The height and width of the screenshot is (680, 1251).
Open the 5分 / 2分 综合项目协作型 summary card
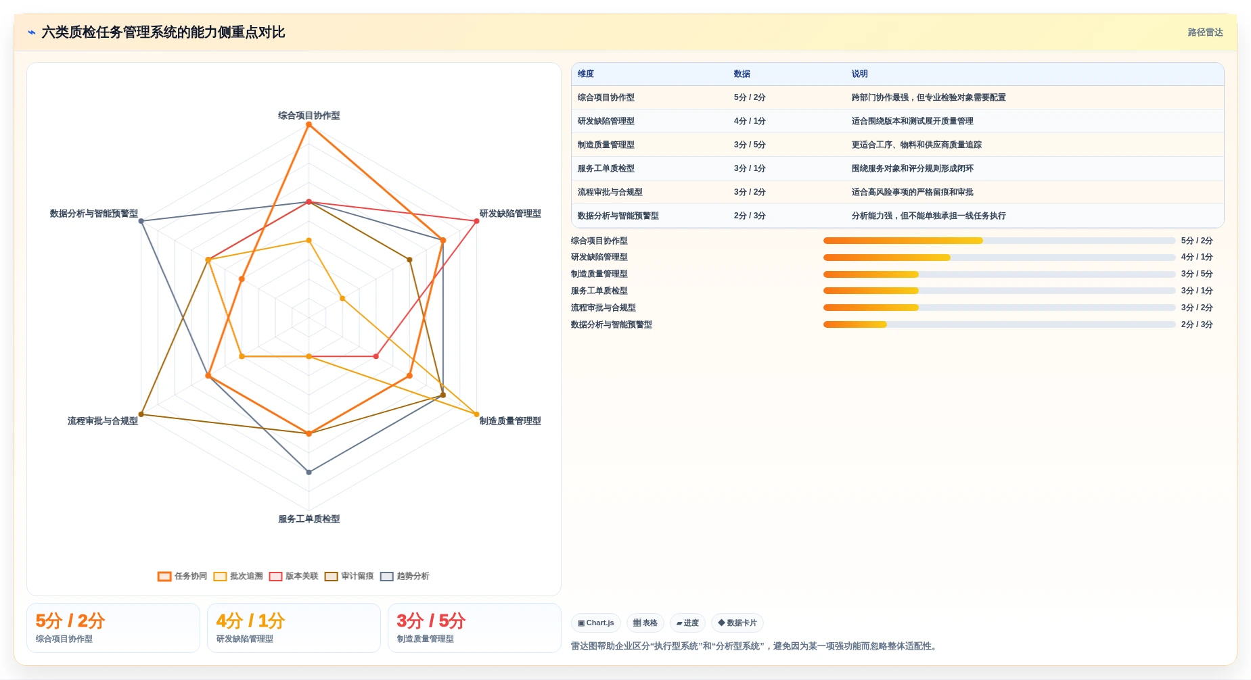click(x=113, y=628)
